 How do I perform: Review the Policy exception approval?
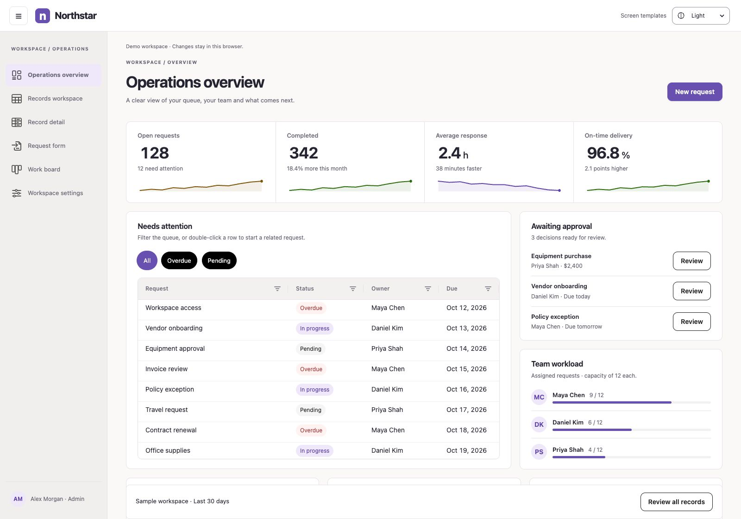pos(691,322)
